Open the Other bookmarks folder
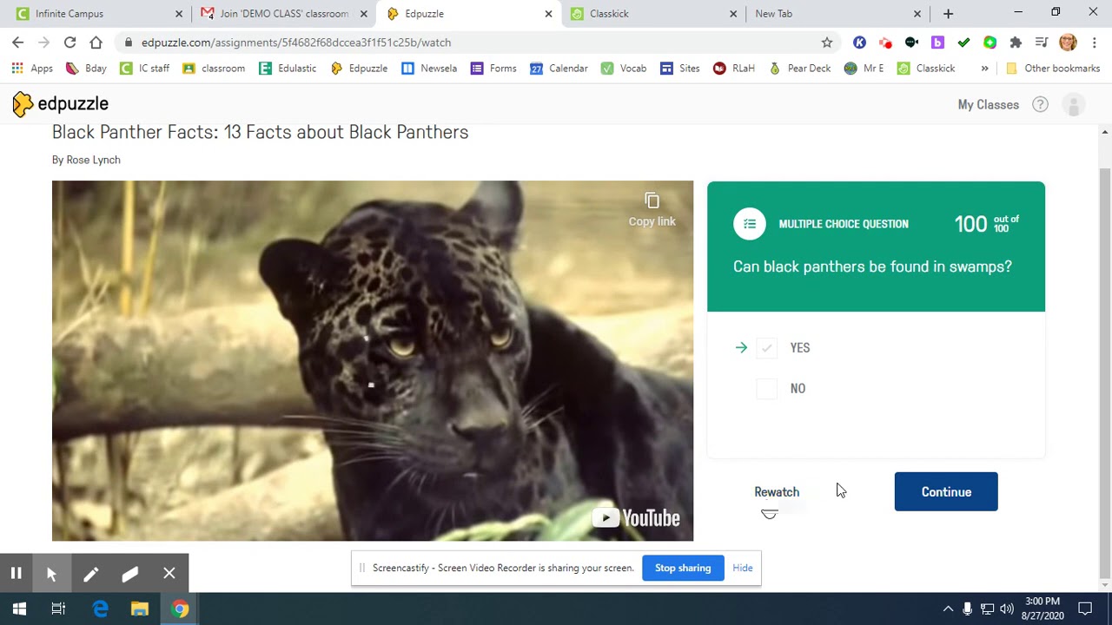This screenshot has height=625, width=1112. coord(1053,68)
